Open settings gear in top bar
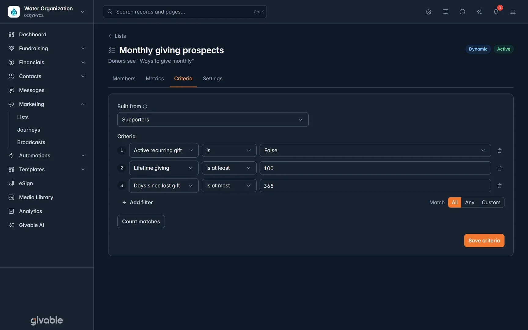The width and height of the screenshot is (528, 330). tap(429, 12)
